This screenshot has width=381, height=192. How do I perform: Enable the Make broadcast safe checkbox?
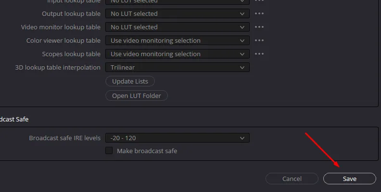pos(109,151)
